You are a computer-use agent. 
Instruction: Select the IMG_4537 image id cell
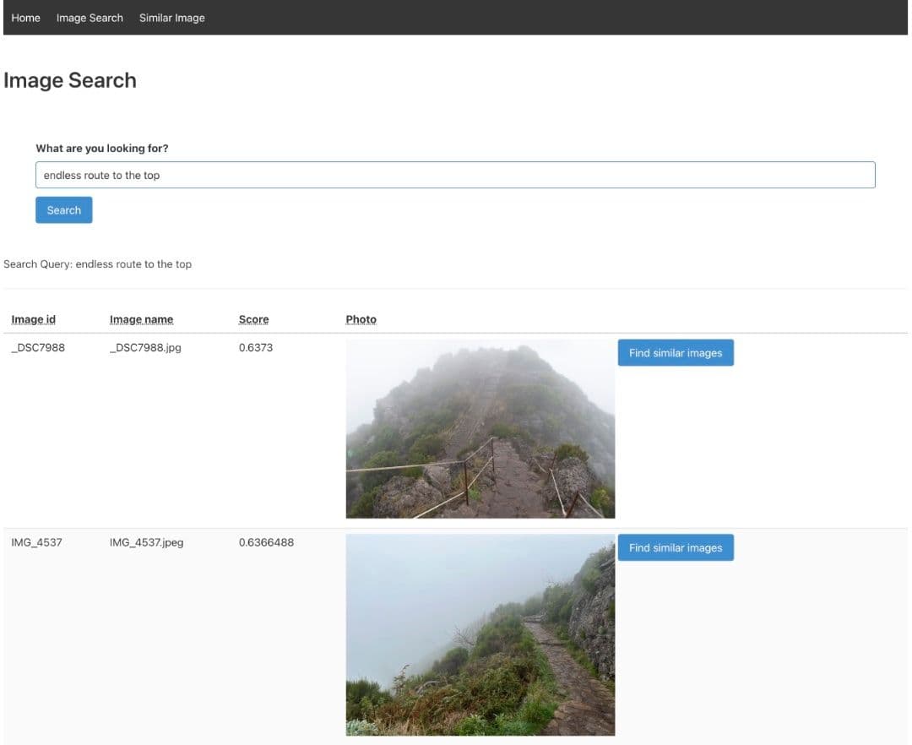[36, 542]
